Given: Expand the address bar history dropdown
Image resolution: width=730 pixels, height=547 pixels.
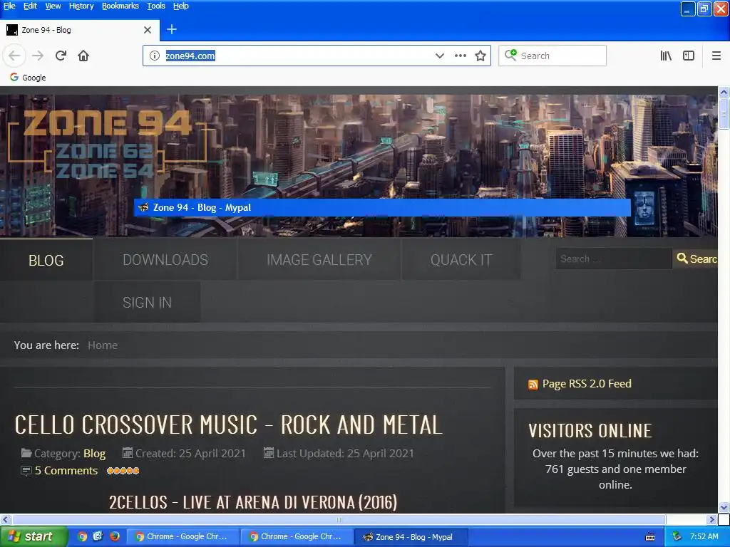Looking at the screenshot, I should click(439, 56).
